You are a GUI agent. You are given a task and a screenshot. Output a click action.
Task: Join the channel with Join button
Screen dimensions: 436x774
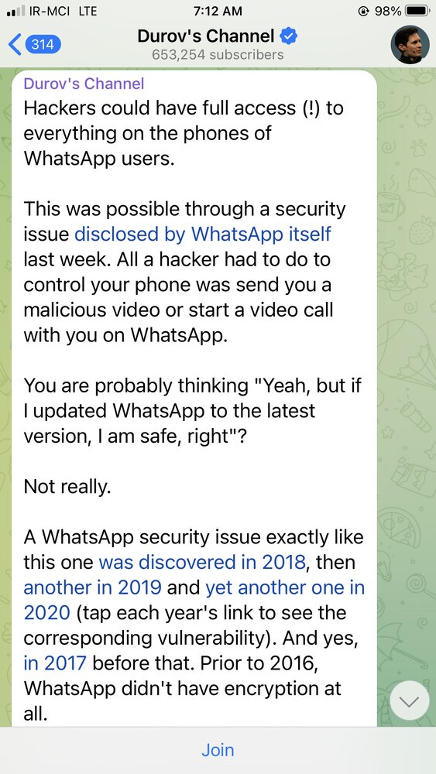(x=218, y=750)
